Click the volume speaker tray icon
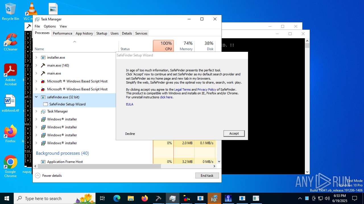The height and width of the screenshot is (204, 364). (x=327, y=198)
